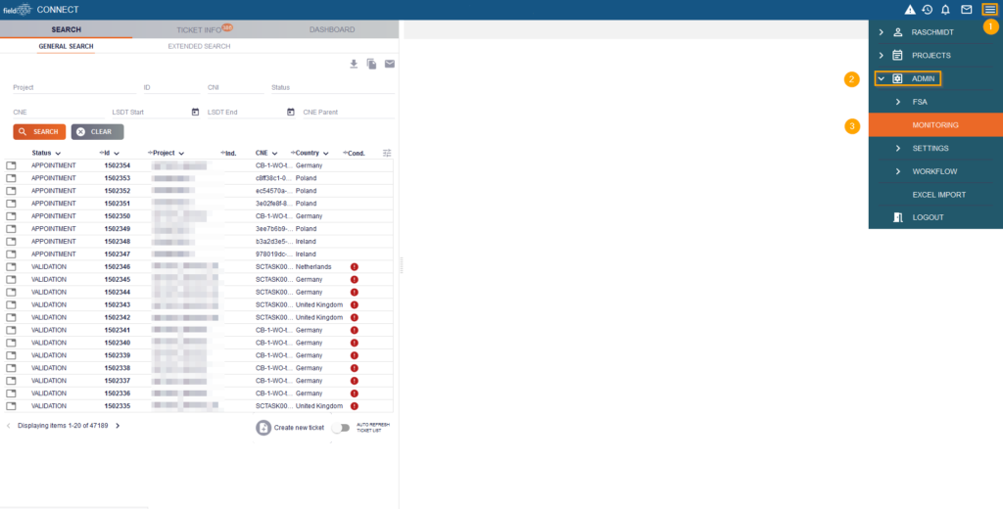Open EXCEL IMPORT menu item
Screen dimensions: 1003x509
(939, 195)
